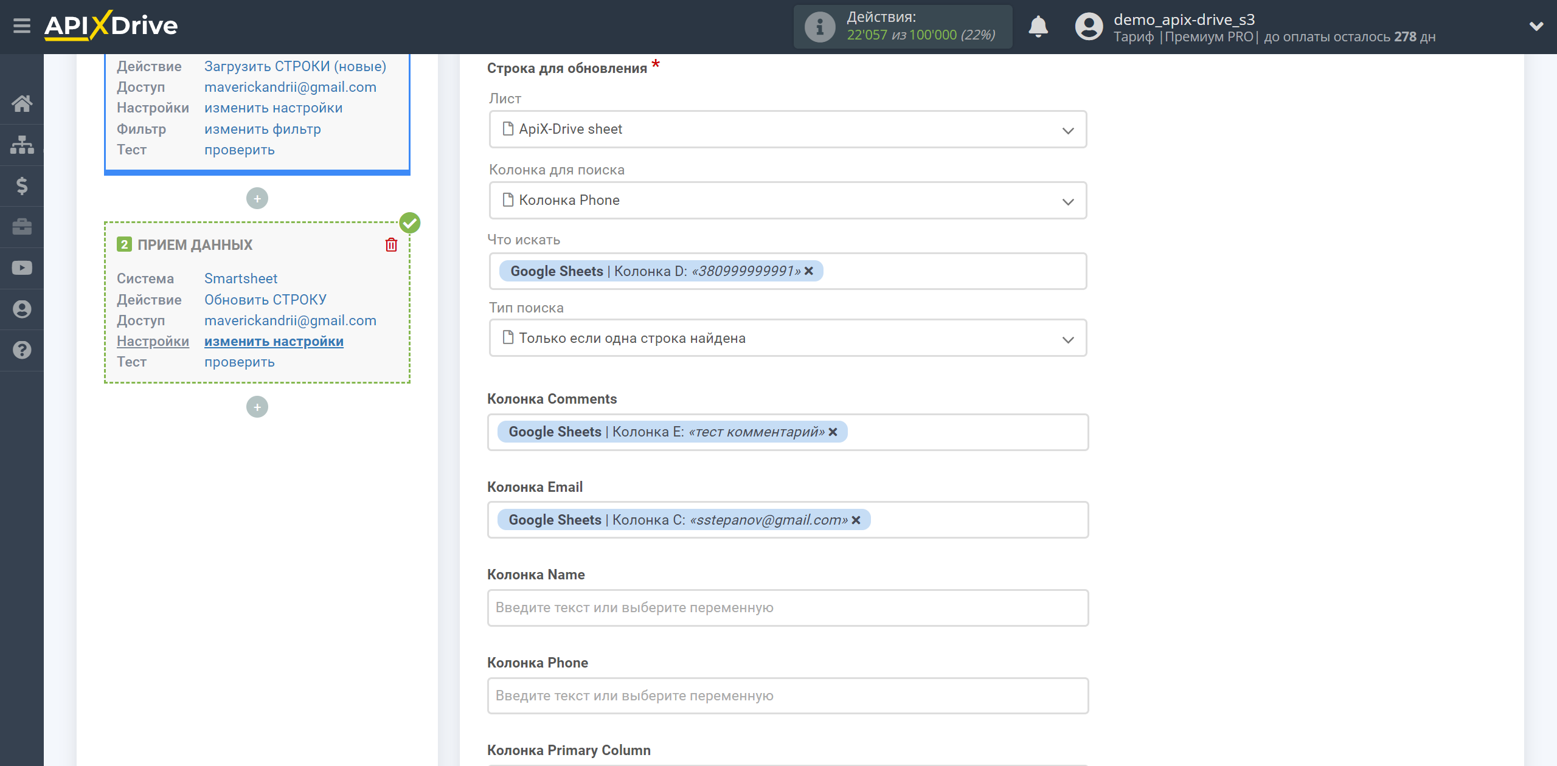Click изменить фильтр link
The image size is (1557, 766).
coord(262,129)
